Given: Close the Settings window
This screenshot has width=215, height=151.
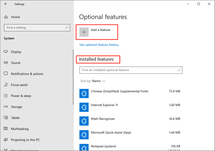Looking at the screenshot, I should pyautogui.click(x=209, y=4).
